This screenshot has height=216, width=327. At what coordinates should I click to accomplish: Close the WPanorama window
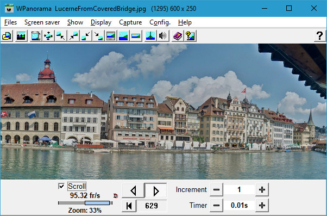pyautogui.click(x=314, y=8)
